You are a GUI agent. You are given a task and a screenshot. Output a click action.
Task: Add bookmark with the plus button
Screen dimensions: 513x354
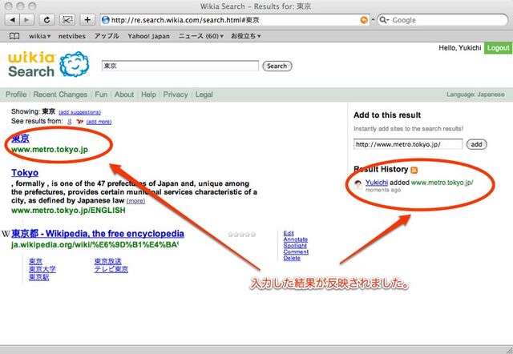(87, 20)
